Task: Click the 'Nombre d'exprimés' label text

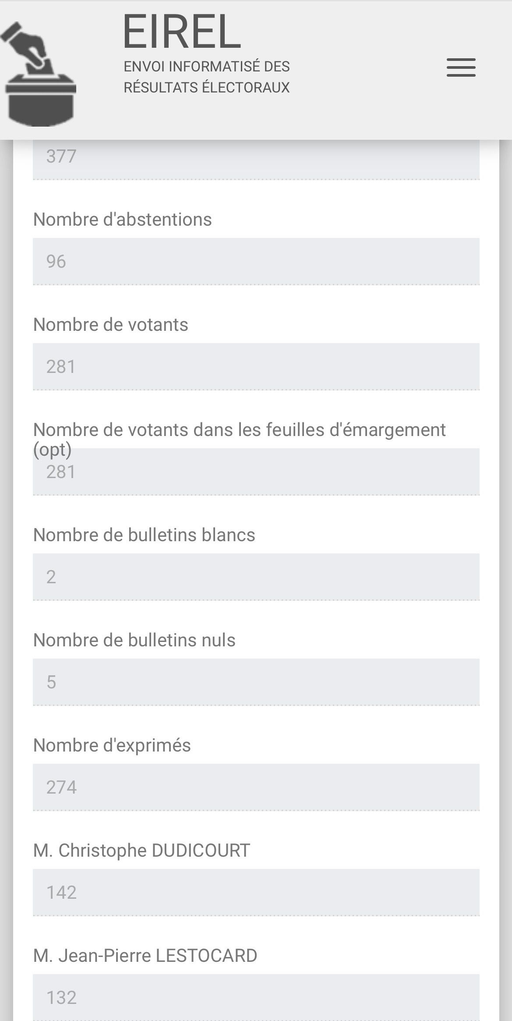Action: [x=112, y=745]
